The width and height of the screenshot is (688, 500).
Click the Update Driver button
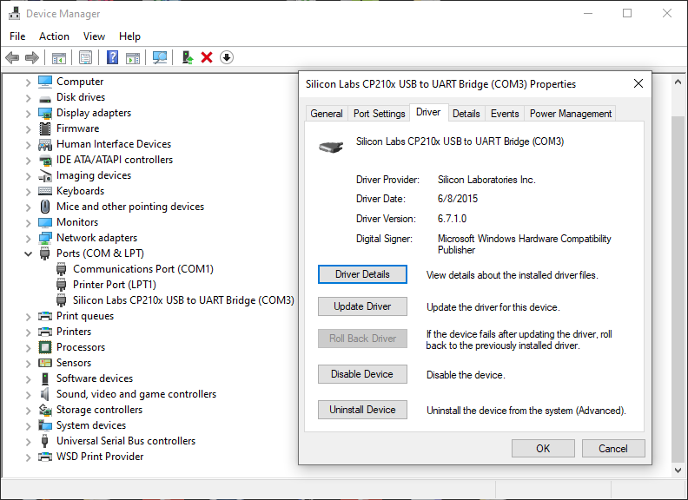pos(362,306)
